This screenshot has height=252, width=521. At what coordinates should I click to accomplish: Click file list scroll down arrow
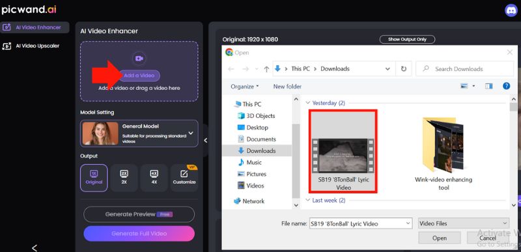click(513, 206)
